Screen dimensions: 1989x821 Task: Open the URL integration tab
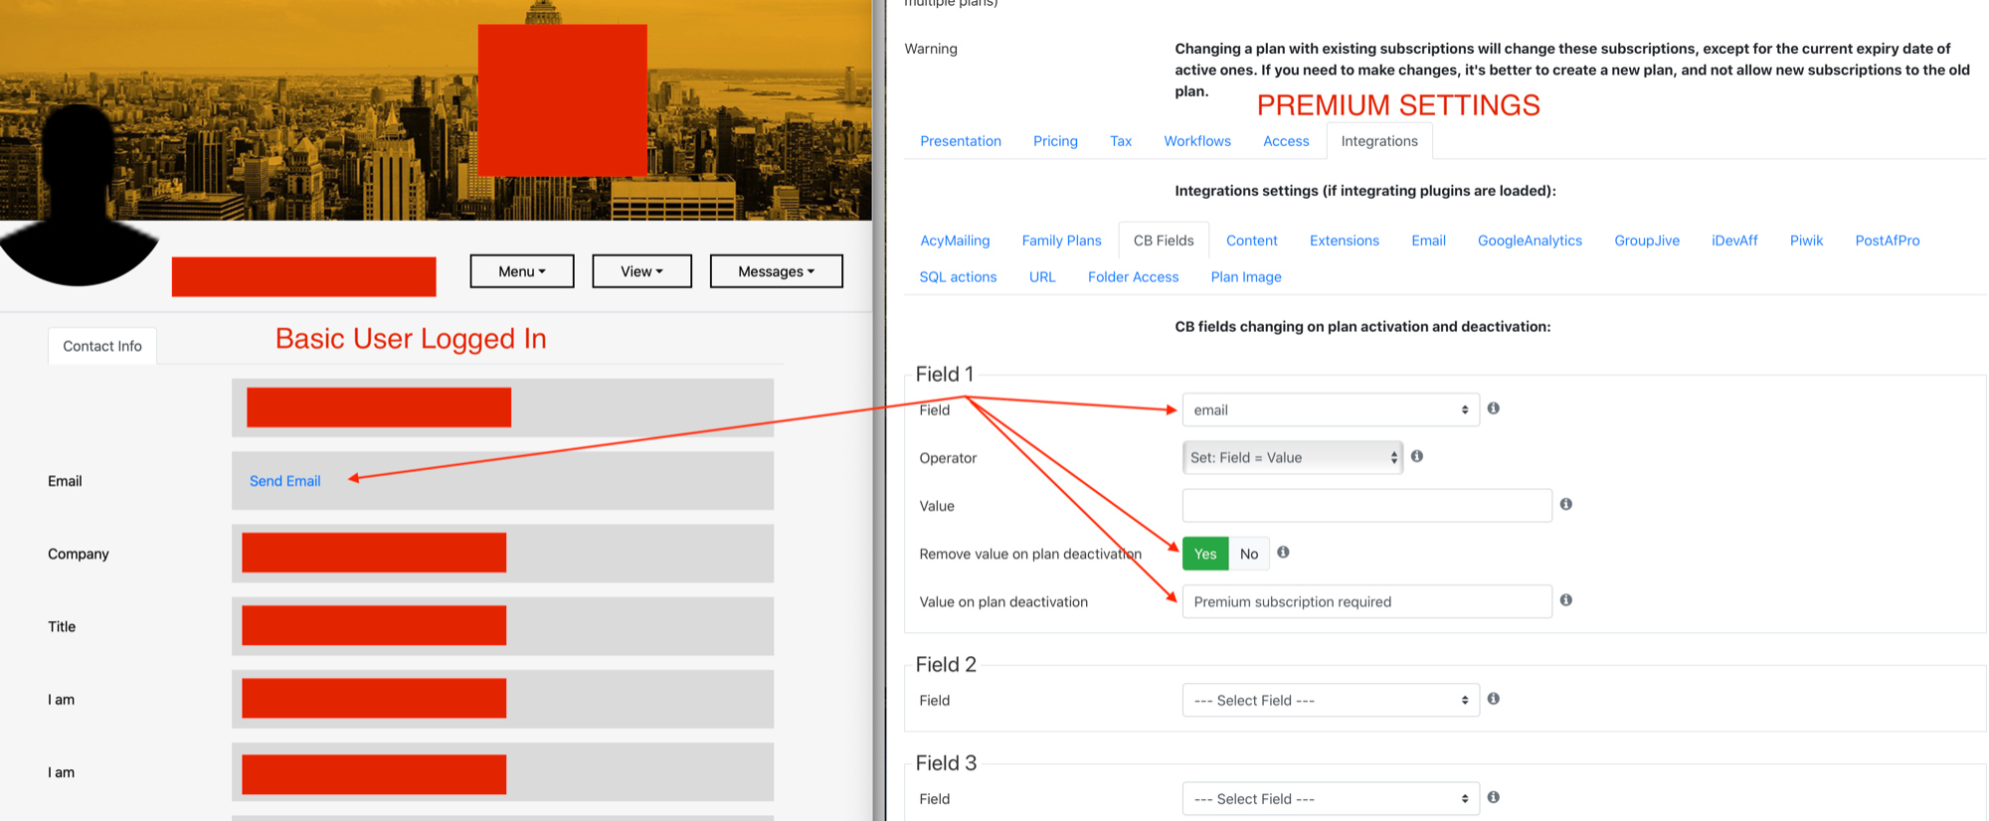pyautogui.click(x=1042, y=277)
